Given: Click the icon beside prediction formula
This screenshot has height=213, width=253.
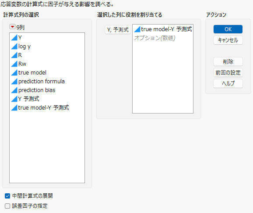Looking at the screenshot, I should (14, 81).
